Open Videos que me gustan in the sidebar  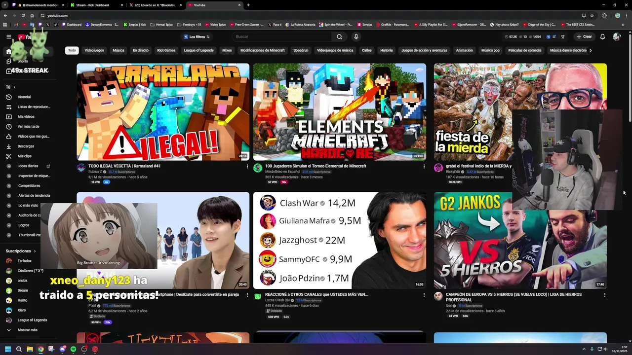(x=28, y=137)
